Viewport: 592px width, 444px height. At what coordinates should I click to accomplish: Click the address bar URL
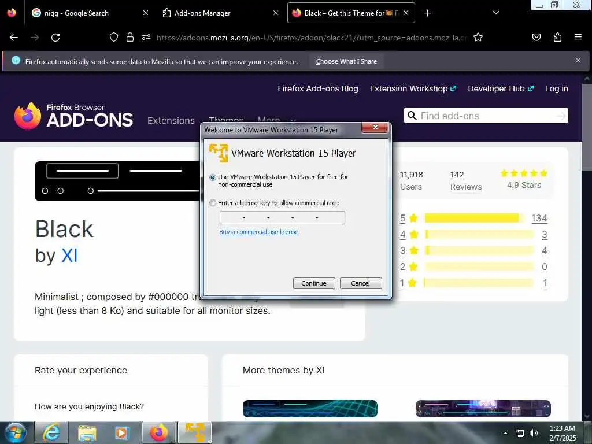[x=312, y=38]
